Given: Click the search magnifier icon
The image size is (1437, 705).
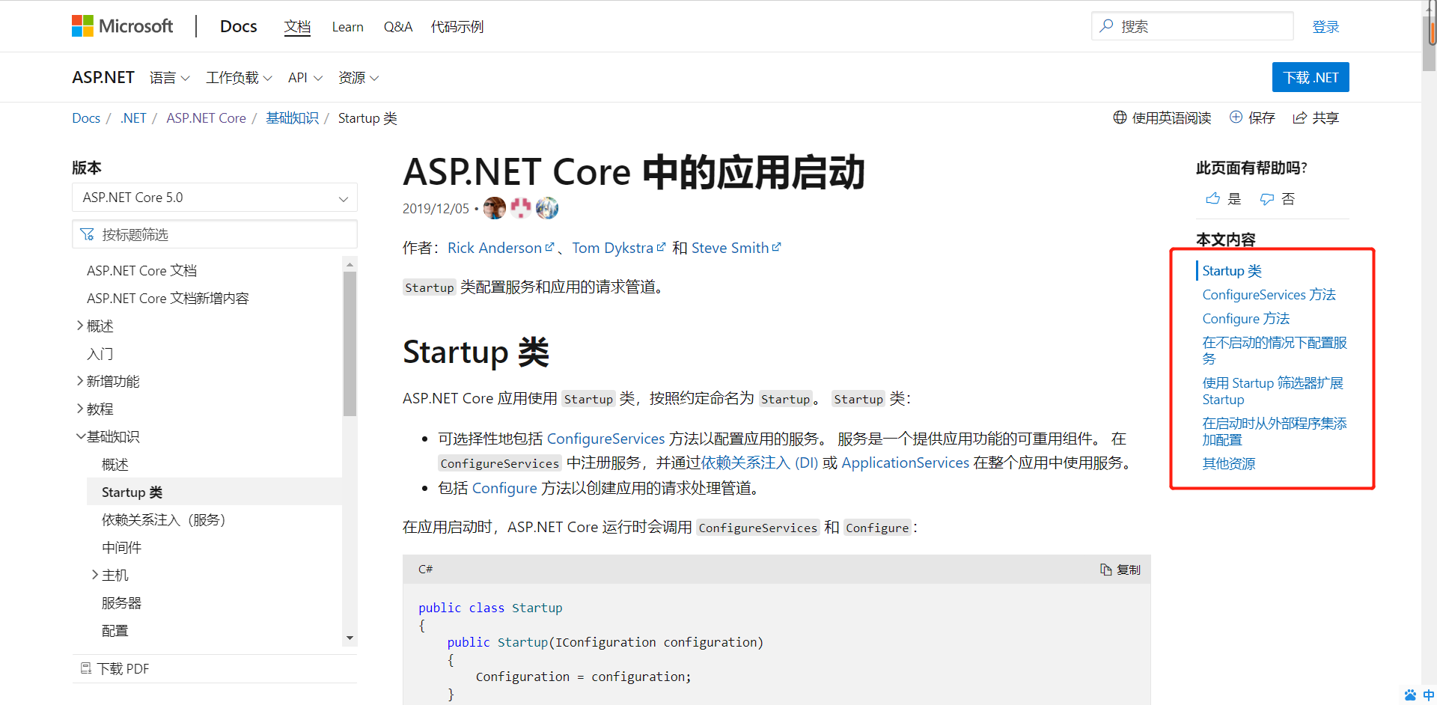Looking at the screenshot, I should pyautogui.click(x=1106, y=26).
